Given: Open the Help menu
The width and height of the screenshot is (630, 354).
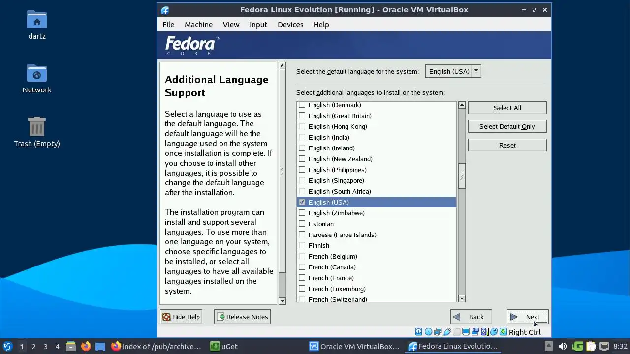Looking at the screenshot, I should [x=321, y=25].
